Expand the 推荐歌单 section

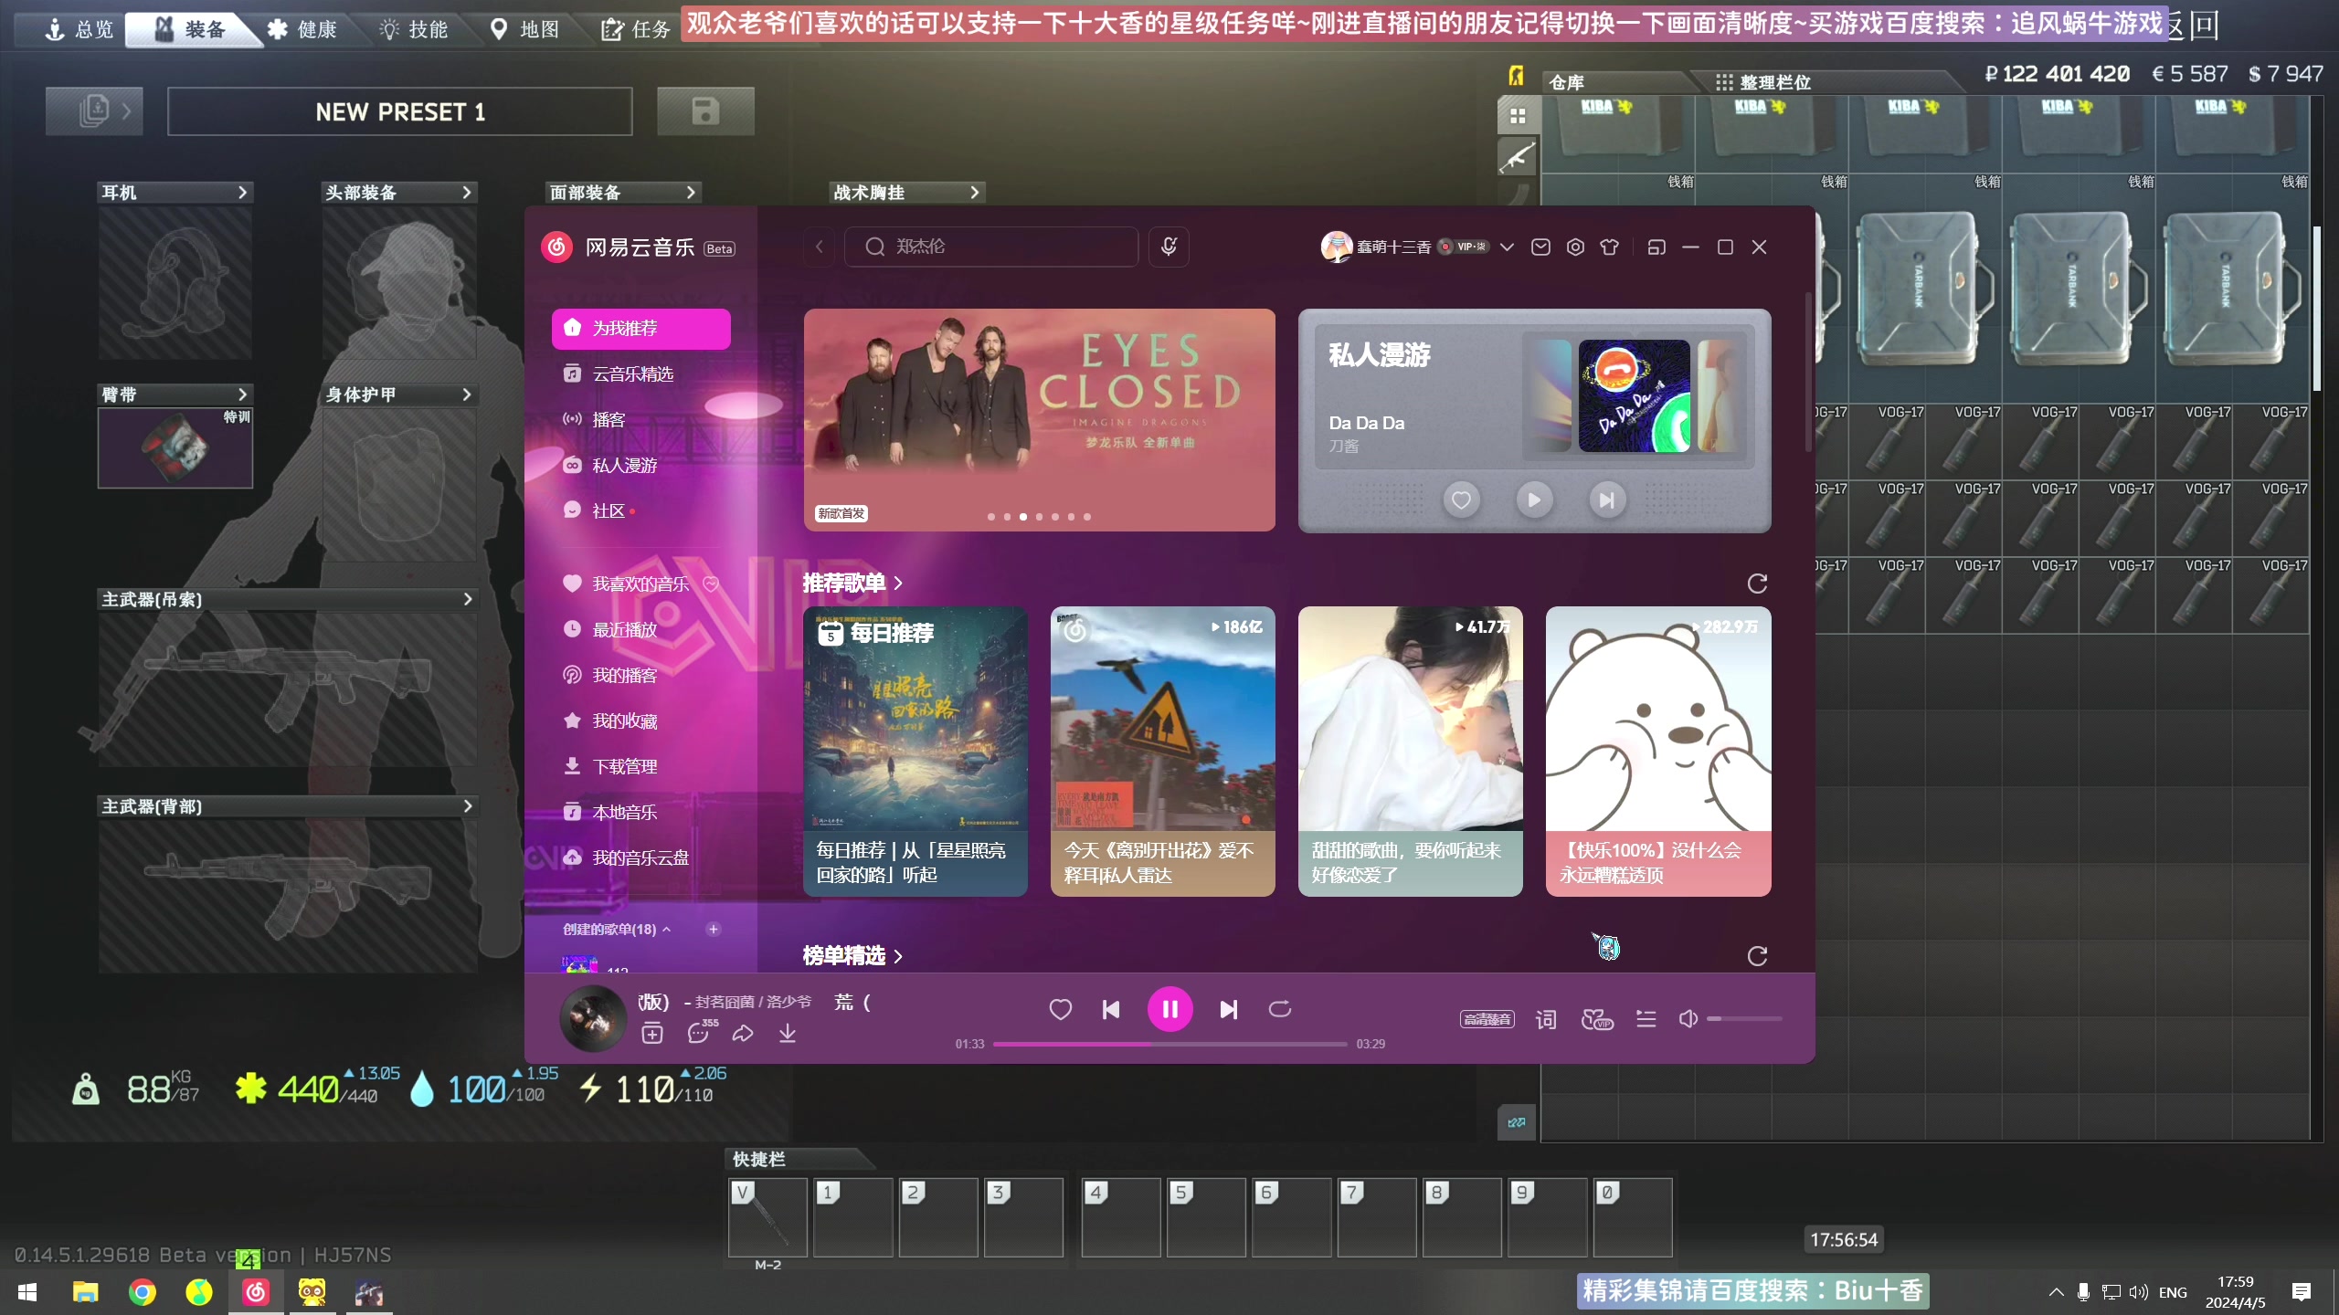pyautogui.click(x=852, y=583)
